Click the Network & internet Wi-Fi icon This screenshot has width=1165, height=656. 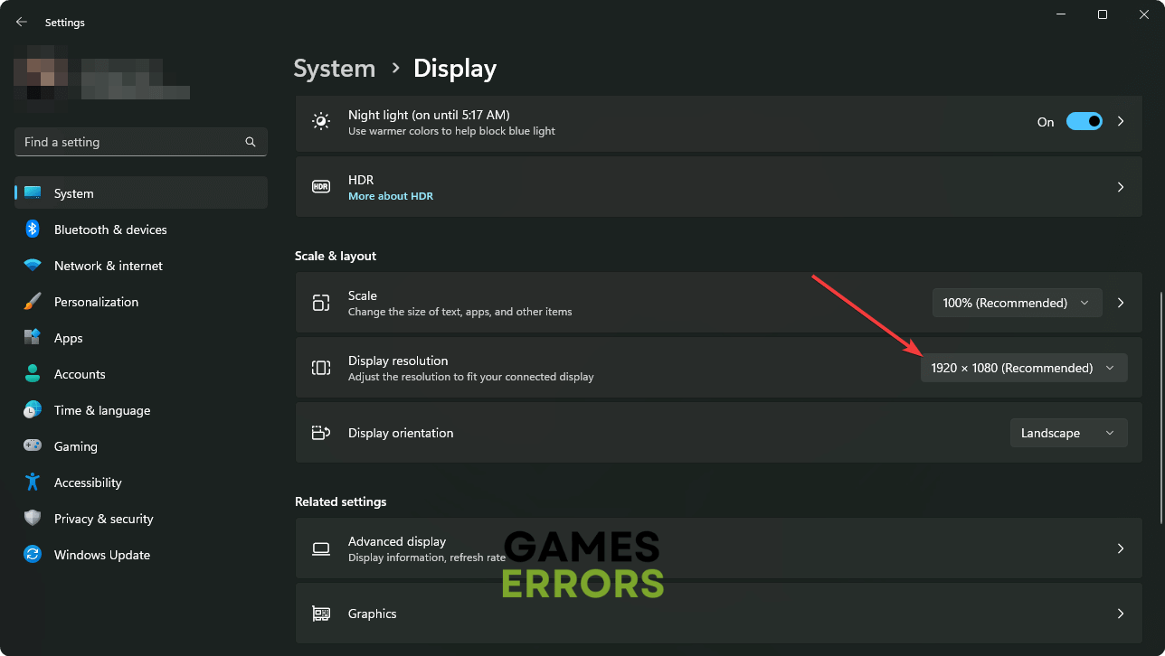point(33,266)
